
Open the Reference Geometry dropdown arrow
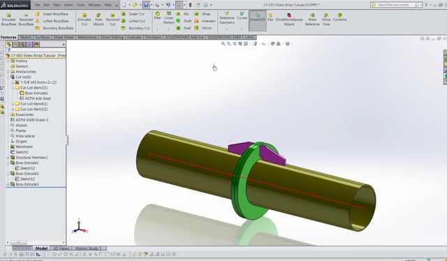227,29
